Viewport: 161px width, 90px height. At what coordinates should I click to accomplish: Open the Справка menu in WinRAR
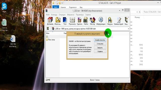click(88, 15)
